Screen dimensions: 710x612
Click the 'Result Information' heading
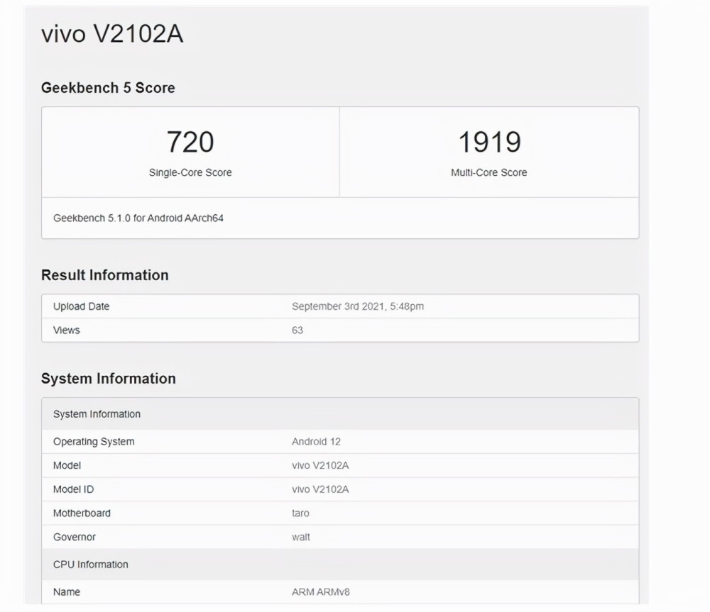(104, 275)
